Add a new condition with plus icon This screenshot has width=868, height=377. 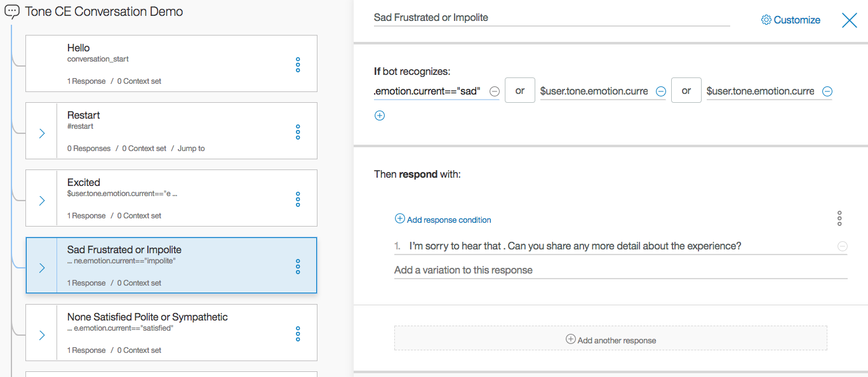point(380,116)
